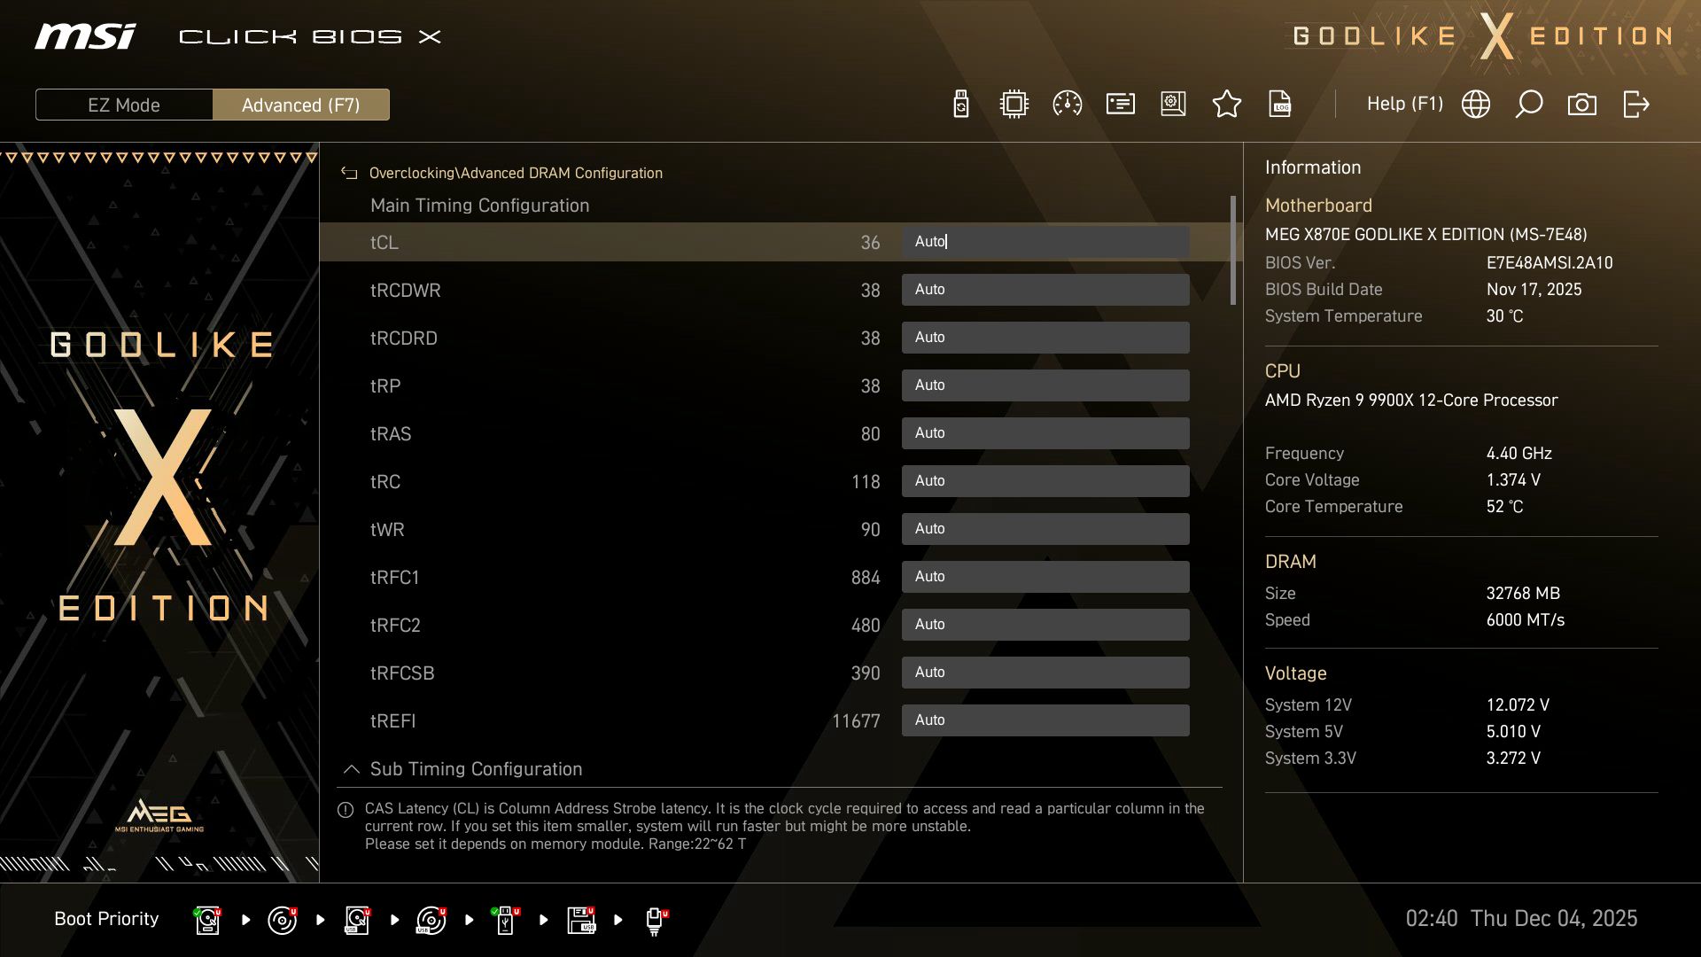Select the USB flash drive boot device icon
The height and width of the screenshot is (957, 1701).
click(x=505, y=919)
